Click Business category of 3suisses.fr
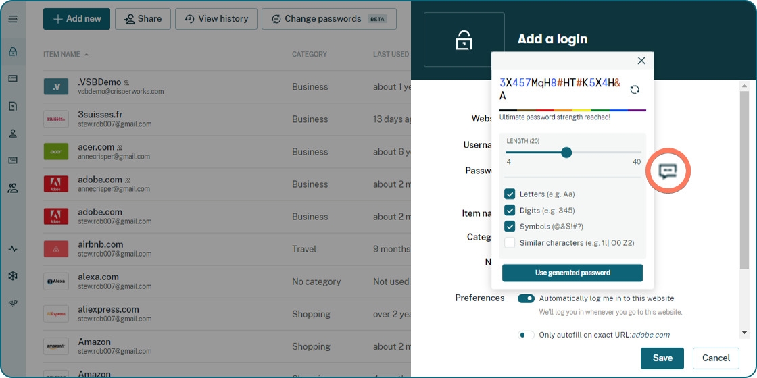 click(x=310, y=119)
